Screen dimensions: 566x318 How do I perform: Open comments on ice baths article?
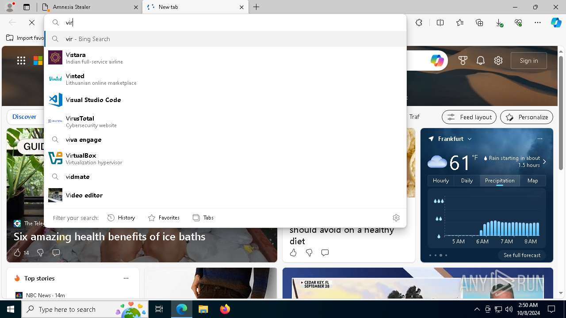click(x=56, y=253)
